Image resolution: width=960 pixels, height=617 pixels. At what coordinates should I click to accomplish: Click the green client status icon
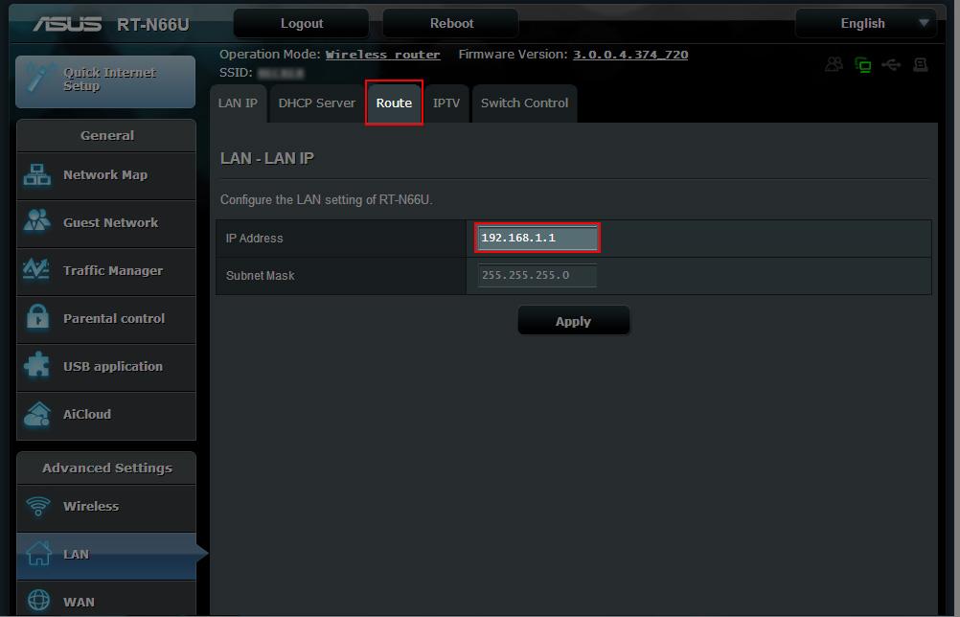862,64
